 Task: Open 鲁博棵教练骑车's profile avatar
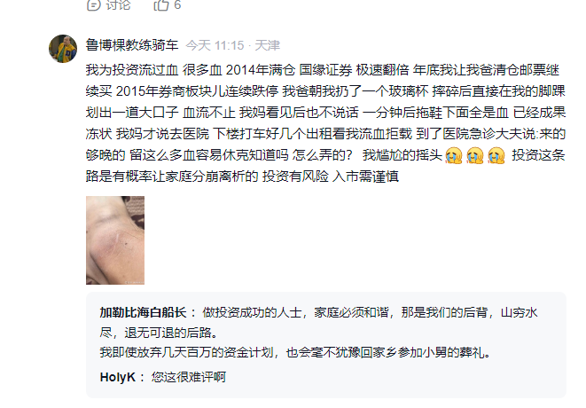(x=63, y=49)
